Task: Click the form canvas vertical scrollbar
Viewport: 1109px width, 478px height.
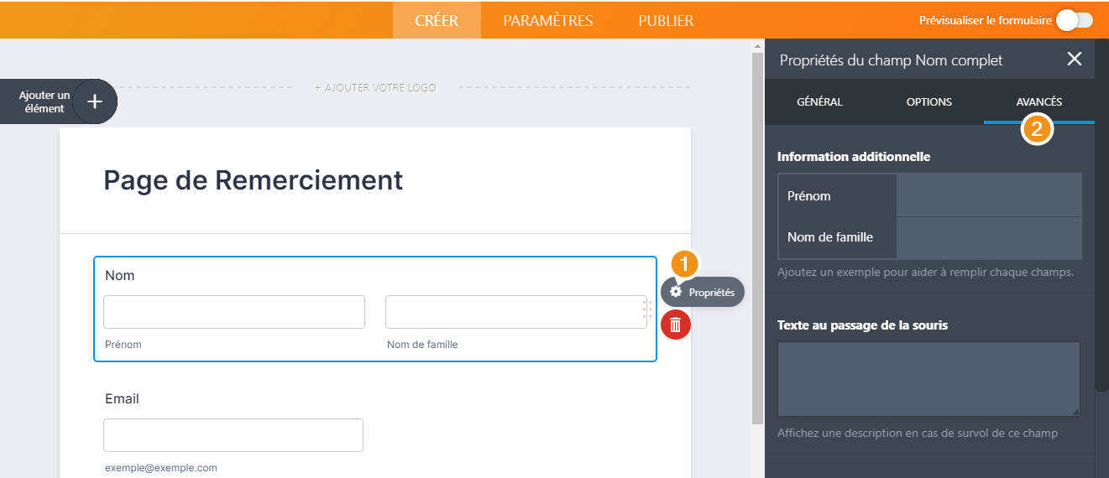Action: pos(757,239)
